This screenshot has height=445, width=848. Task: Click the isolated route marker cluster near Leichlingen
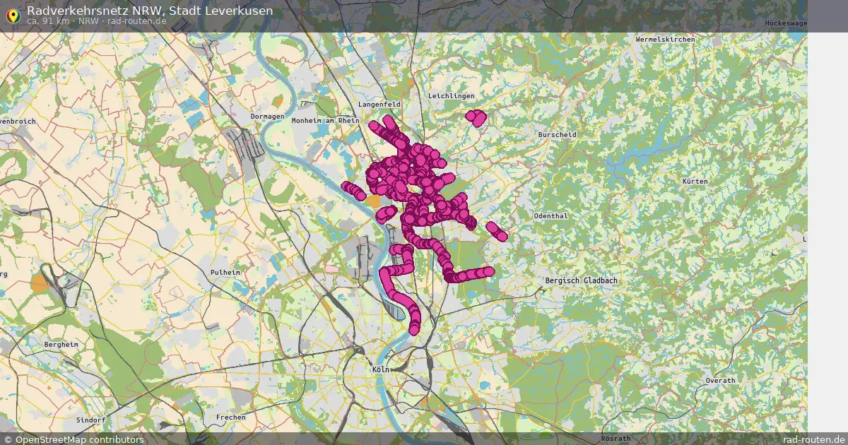(476, 117)
